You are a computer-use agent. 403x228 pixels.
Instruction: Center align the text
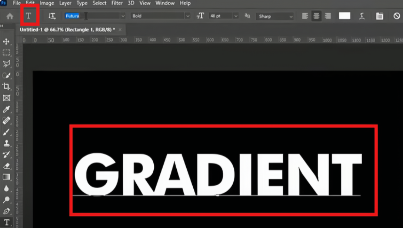click(316, 16)
